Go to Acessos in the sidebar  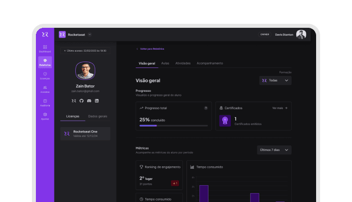[x=45, y=89]
